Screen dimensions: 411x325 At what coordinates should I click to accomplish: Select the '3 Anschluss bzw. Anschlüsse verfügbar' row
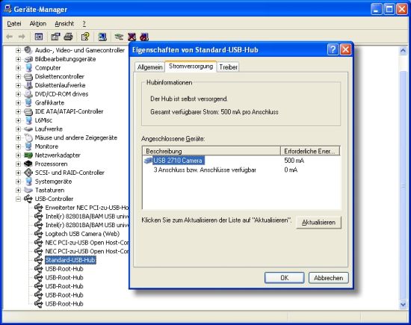205,170
